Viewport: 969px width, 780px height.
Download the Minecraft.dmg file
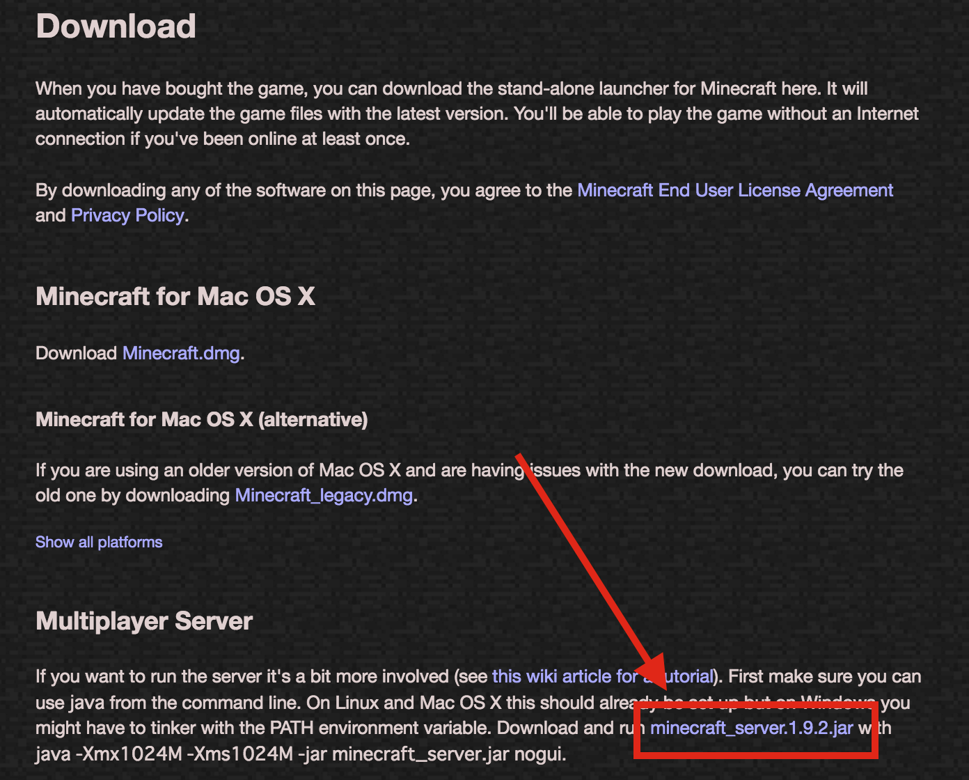(181, 353)
